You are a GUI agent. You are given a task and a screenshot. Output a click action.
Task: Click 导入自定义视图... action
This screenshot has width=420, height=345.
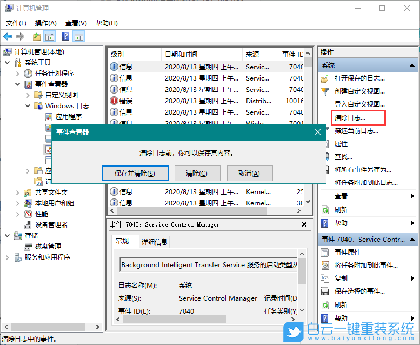tap(359, 104)
